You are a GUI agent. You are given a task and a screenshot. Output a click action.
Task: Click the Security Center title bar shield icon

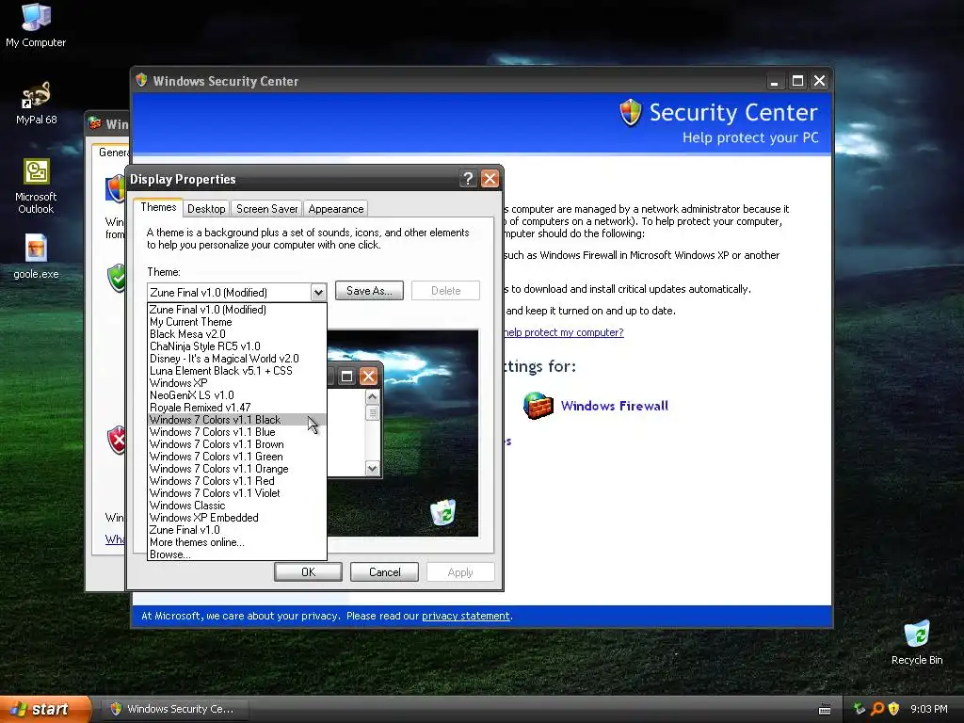pyautogui.click(x=142, y=81)
